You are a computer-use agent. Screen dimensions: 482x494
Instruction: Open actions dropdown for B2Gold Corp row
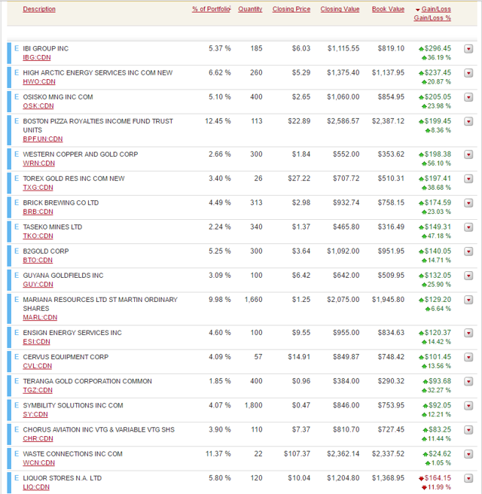(468, 252)
